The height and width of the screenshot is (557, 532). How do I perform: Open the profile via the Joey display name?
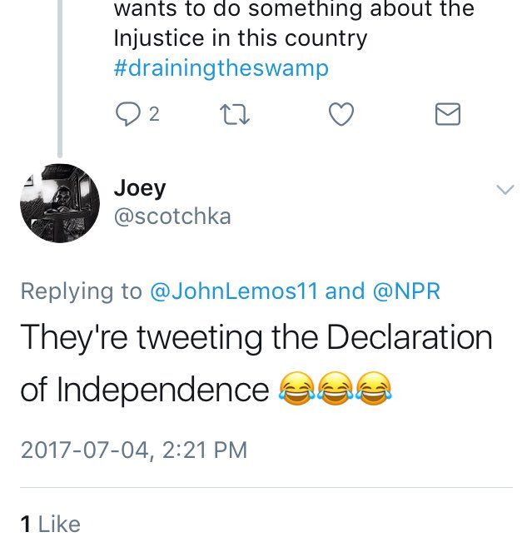139,190
